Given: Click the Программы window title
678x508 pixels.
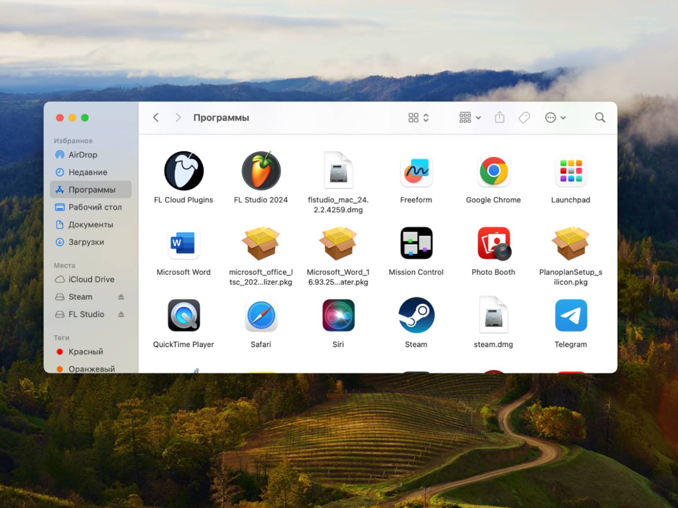Looking at the screenshot, I should click(221, 117).
